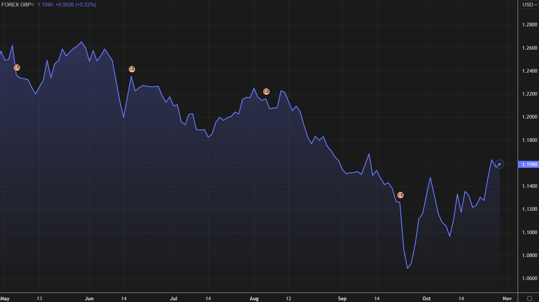The height and width of the screenshot is (302, 539).
Task: Click the 1.0600 price axis label
Action: (530, 278)
